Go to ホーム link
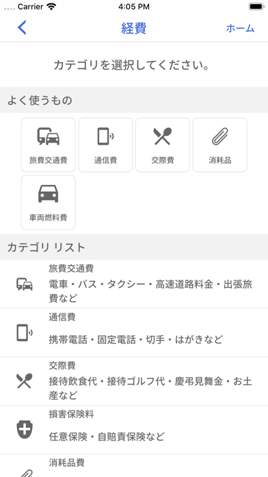Screen dimensions: 268x477 tap(240, 28)
